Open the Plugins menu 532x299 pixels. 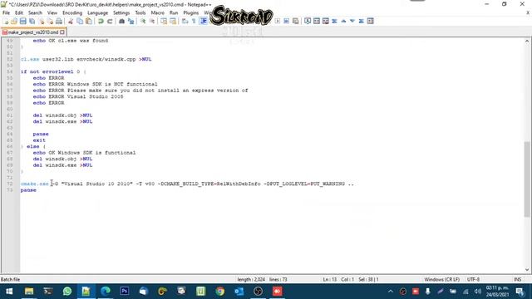click(x=190, y=12)
